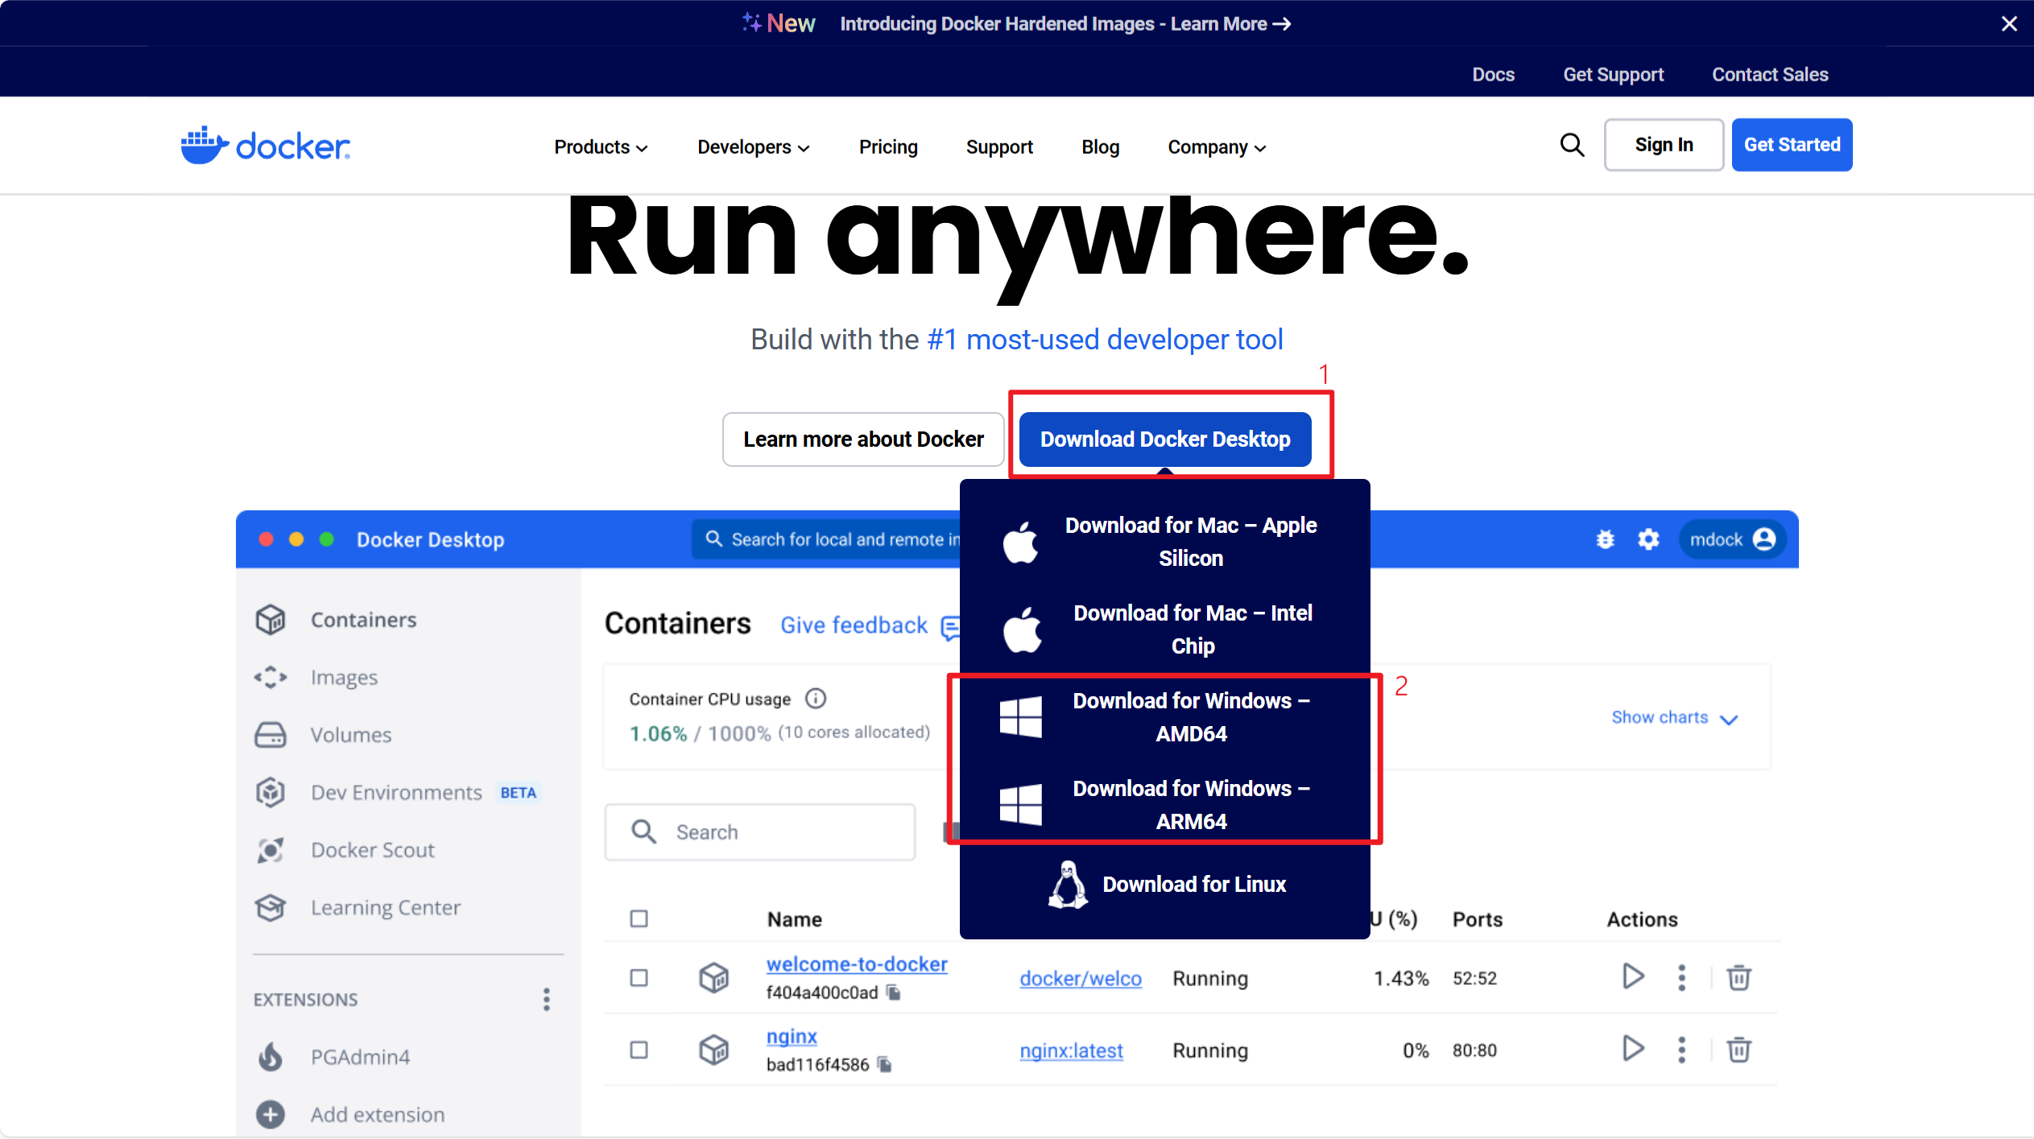This screenshot has width=2034, height=1139.
Task: Dismiss the announcement banner with the X
Action: (2009, 24)
